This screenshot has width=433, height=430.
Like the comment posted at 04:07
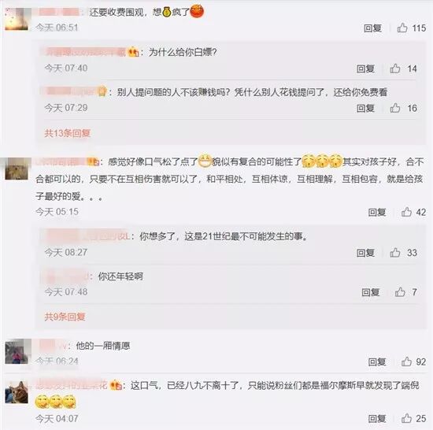(x=406, y=418)
